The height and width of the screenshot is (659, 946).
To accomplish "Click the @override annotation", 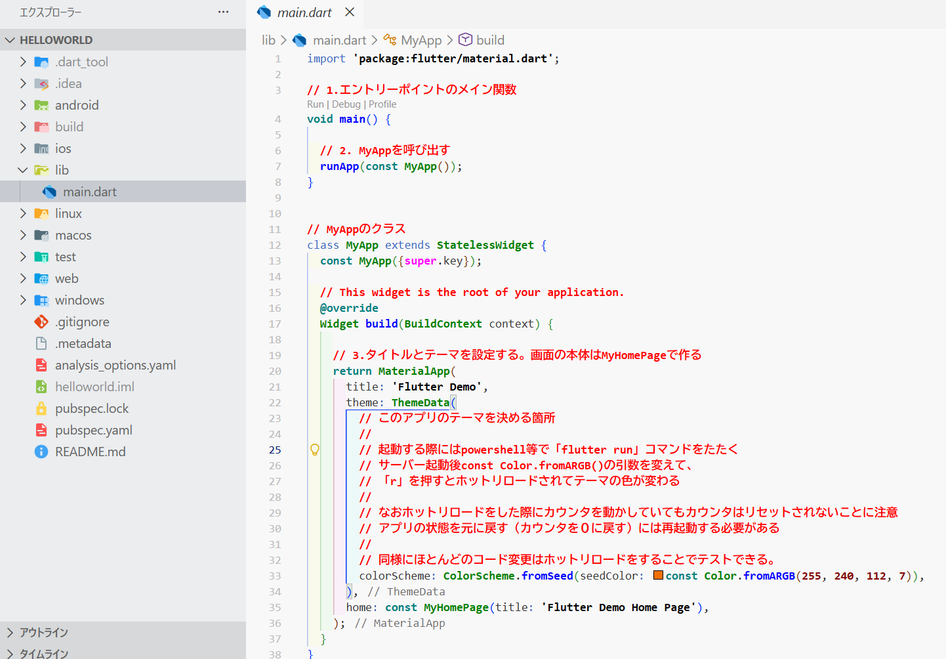I will 349,308.
